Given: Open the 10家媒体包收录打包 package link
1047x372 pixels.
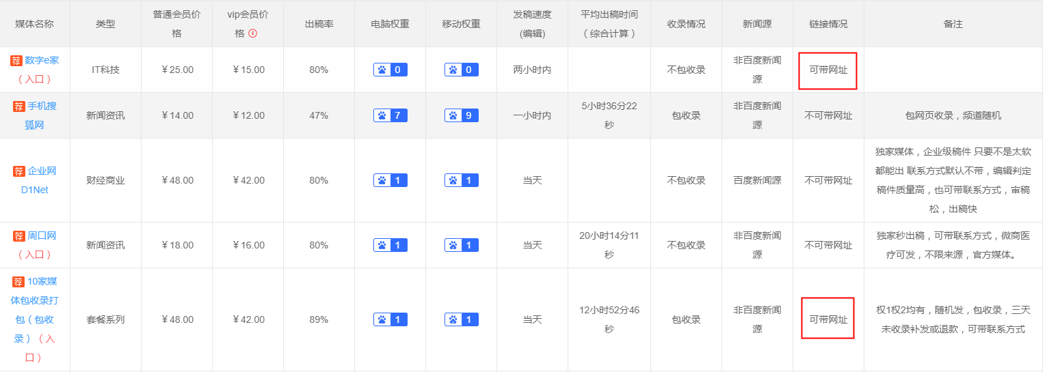Looking at the screenshot, I should [x=34, y=310].
